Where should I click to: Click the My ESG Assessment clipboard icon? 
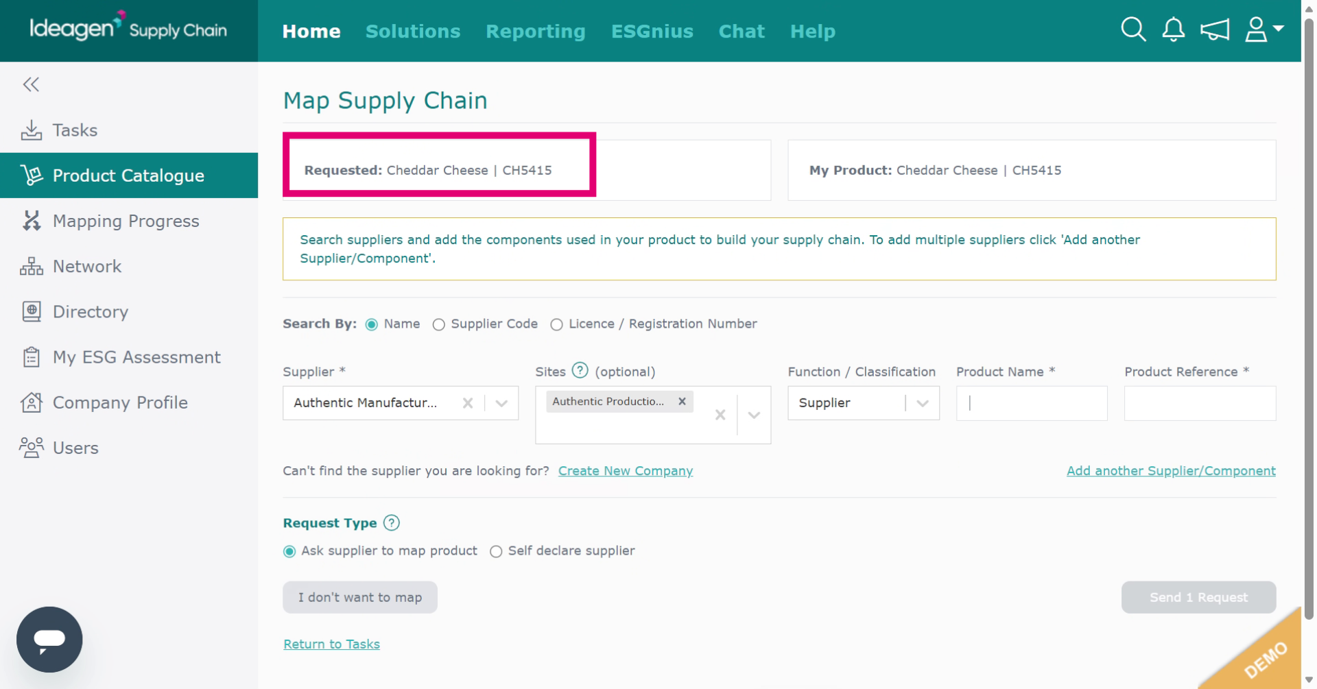click(32, 356)
